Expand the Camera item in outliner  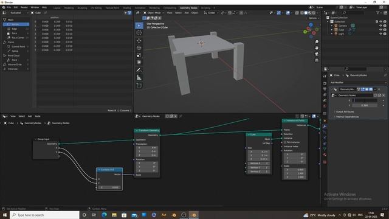coord(332,26)
